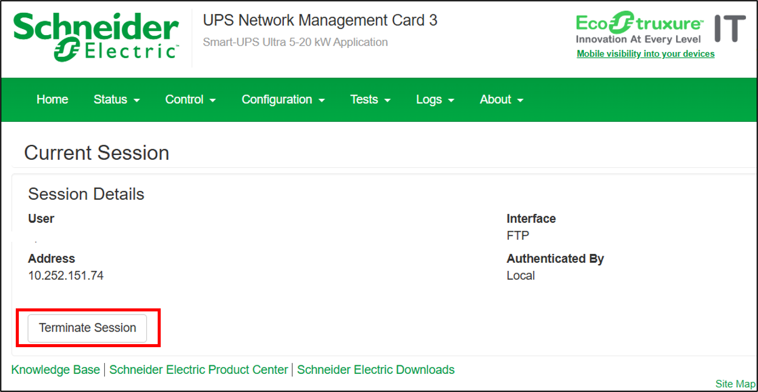
Task: Open the Knowledge Base link
Action: point(56,370)
